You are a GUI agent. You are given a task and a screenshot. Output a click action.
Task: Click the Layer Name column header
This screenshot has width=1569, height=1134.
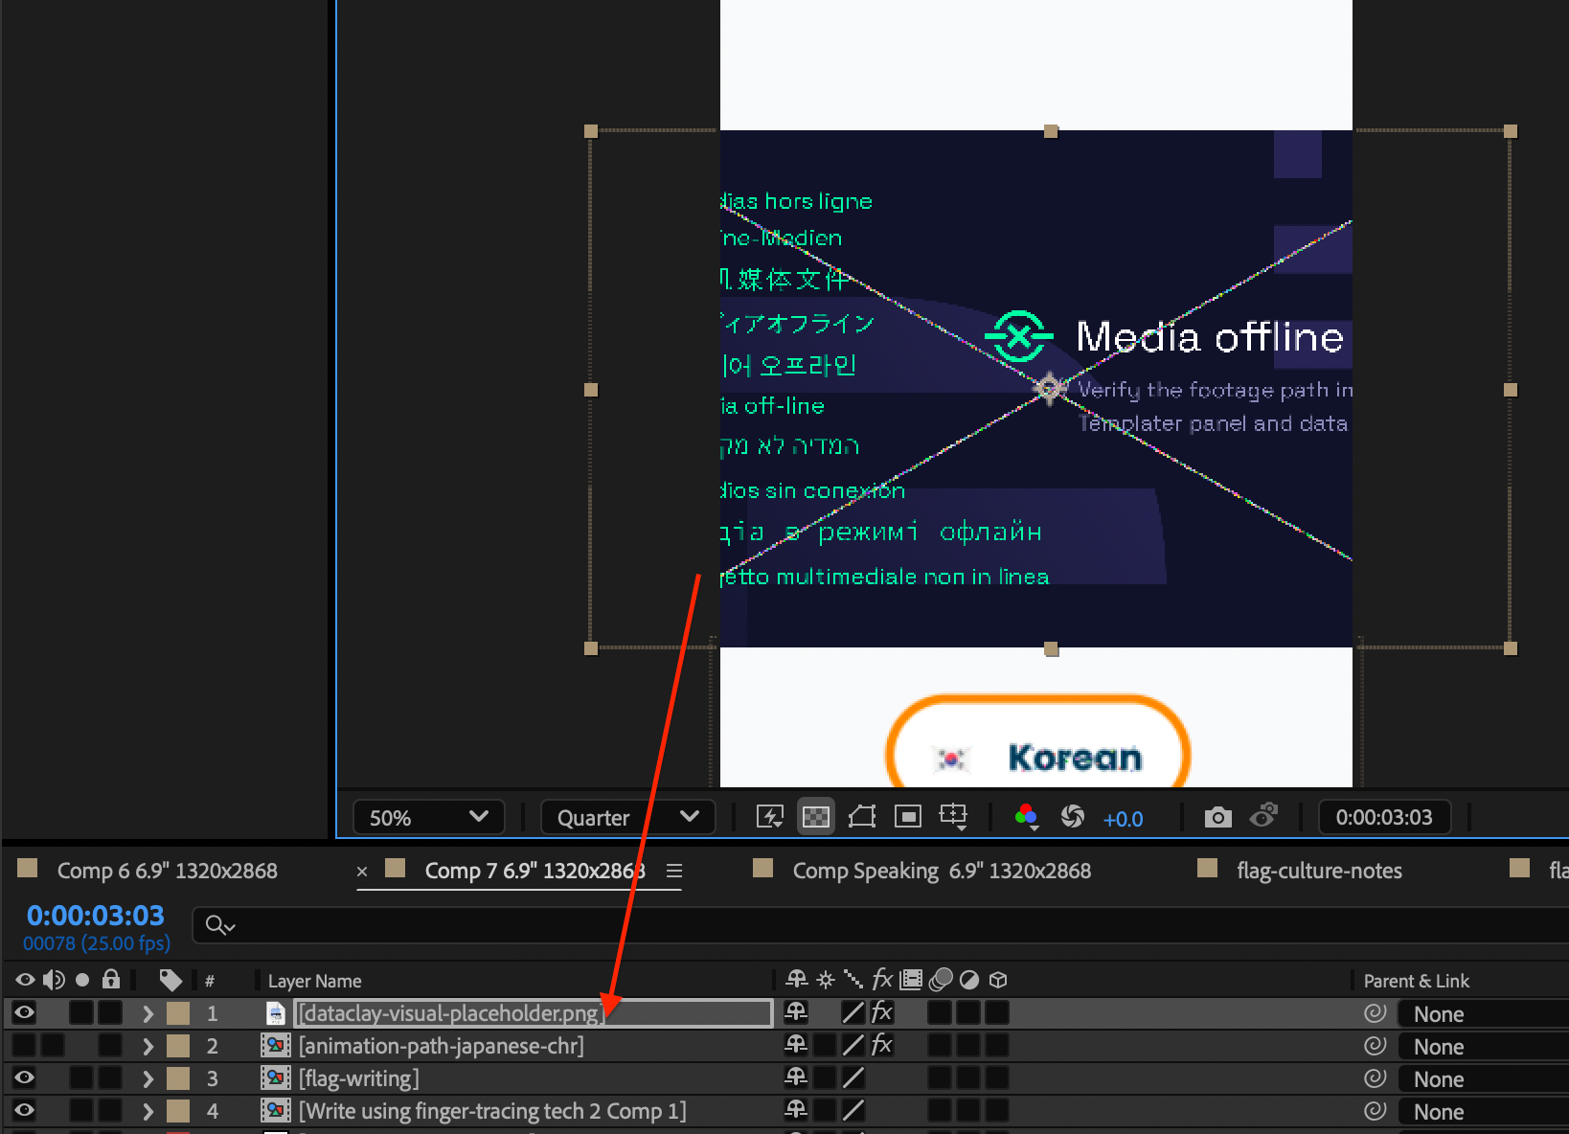(314, 981)
